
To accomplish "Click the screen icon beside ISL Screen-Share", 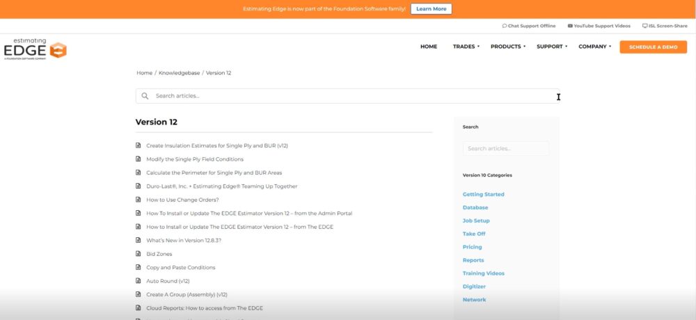I will [645, 26].
